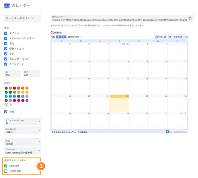Image resolution: width=198 pixels, height=178 pixels.
Task: Pick the red background color swatch
Action: tap(14, 88)
